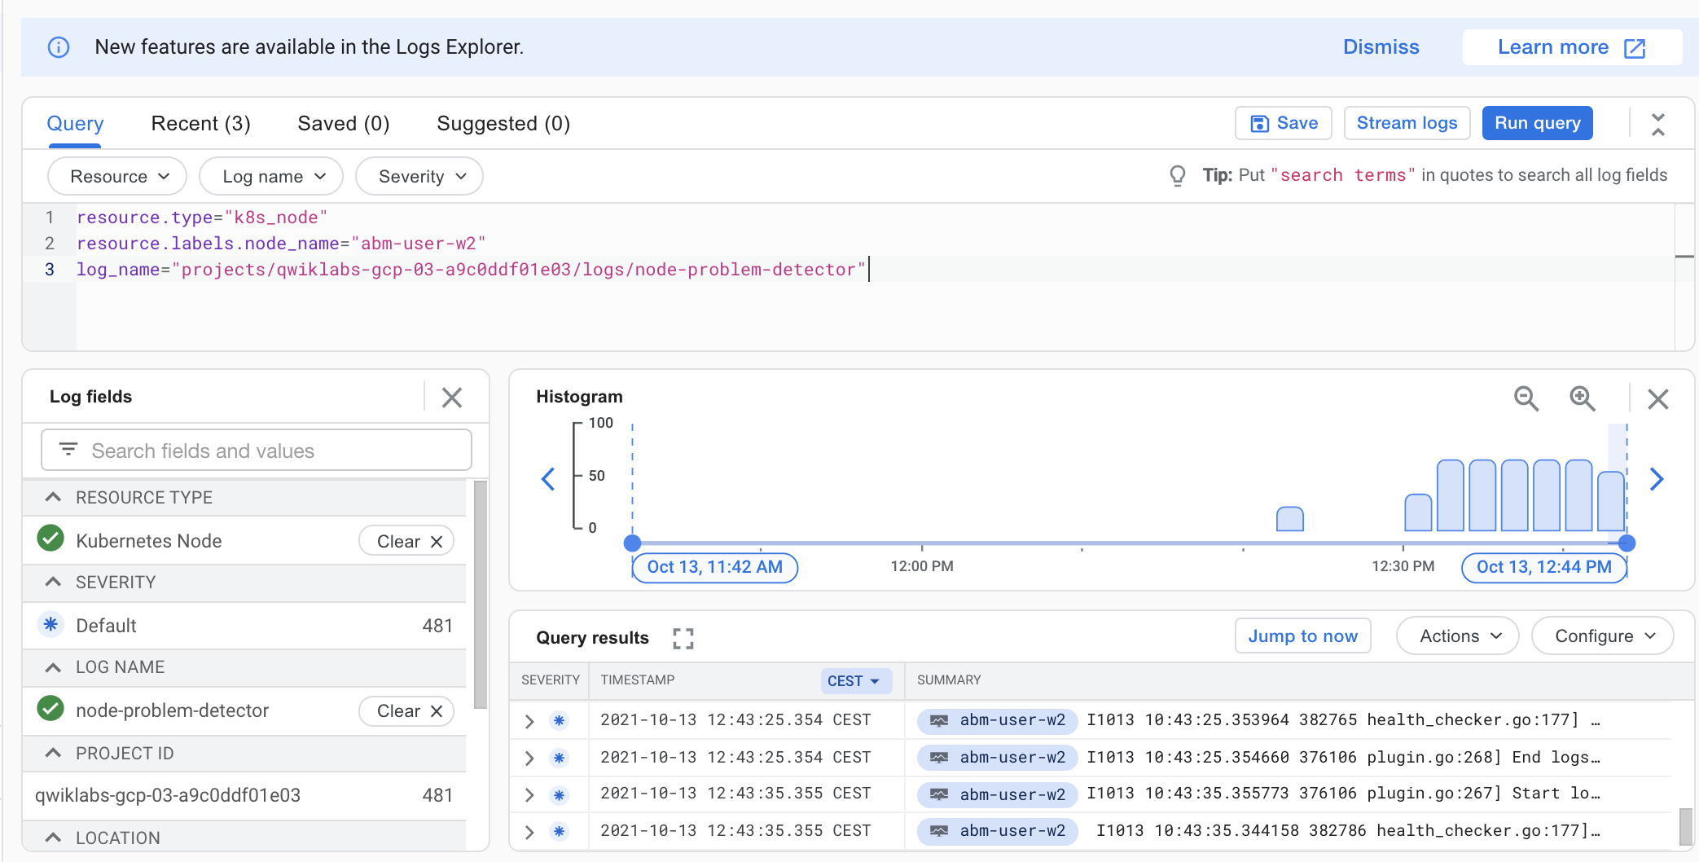Zoom in the histogram

(1582, 398)
